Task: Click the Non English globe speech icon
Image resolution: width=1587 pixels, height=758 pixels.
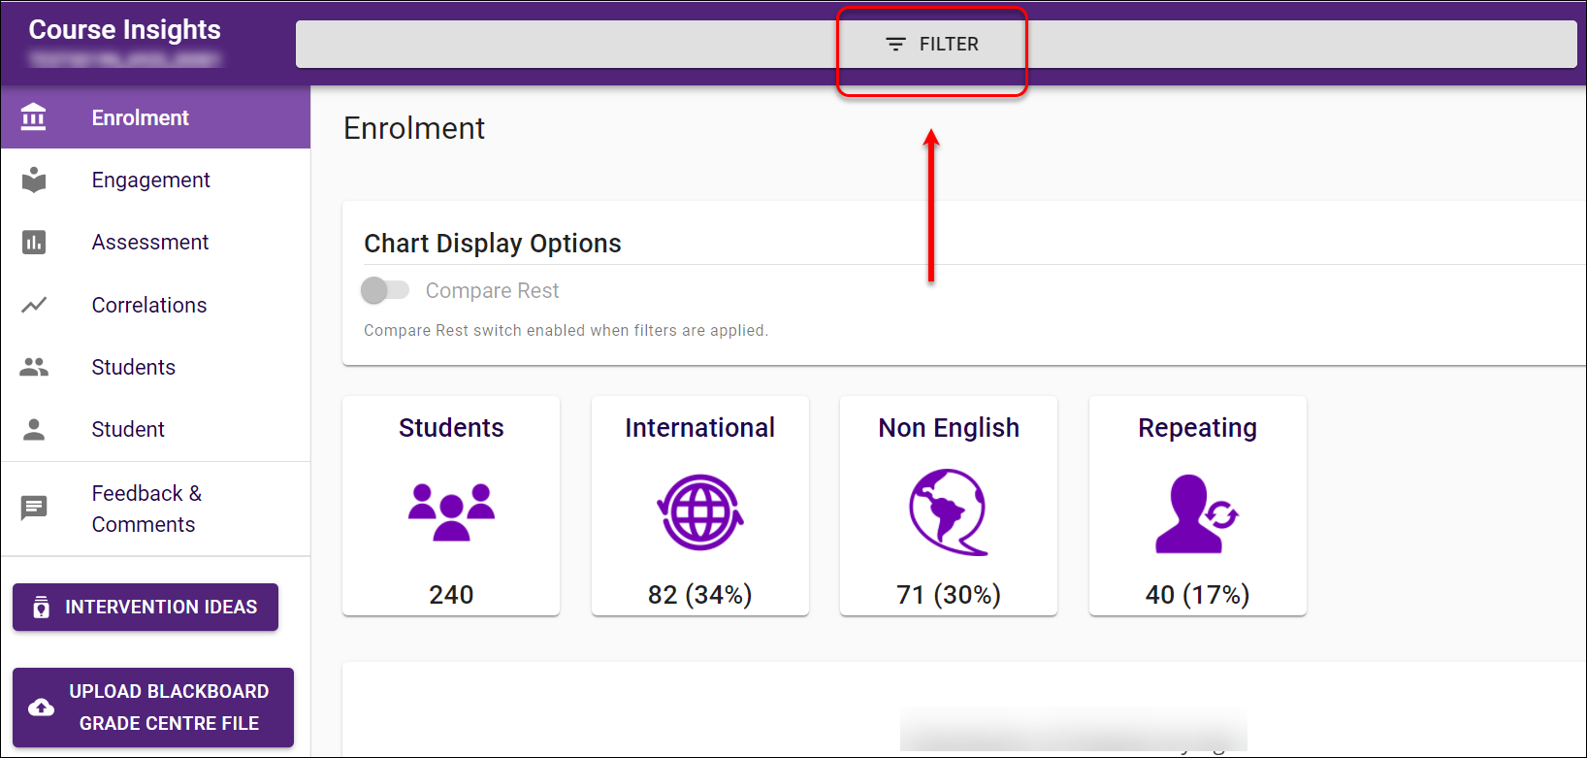Action: 948,511
